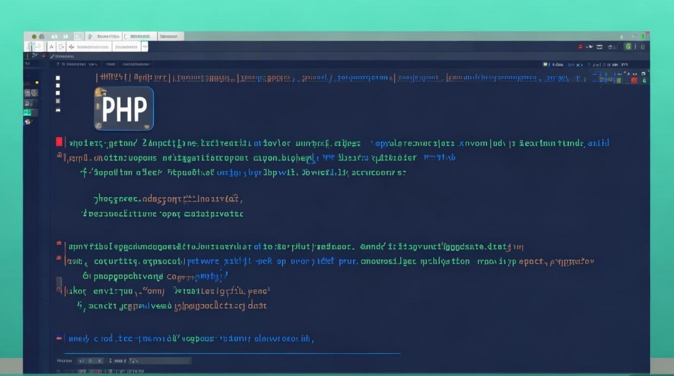Click the red icon left of the green G toolbar group
Image resolution: width=674 pixels, height=376 pixels.
click(x=581, y=47)
